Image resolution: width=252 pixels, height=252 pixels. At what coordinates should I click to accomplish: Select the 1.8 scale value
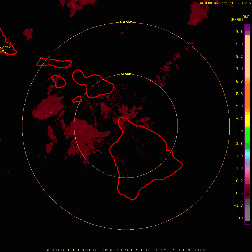pyautogui.click(x=239, y=156)
